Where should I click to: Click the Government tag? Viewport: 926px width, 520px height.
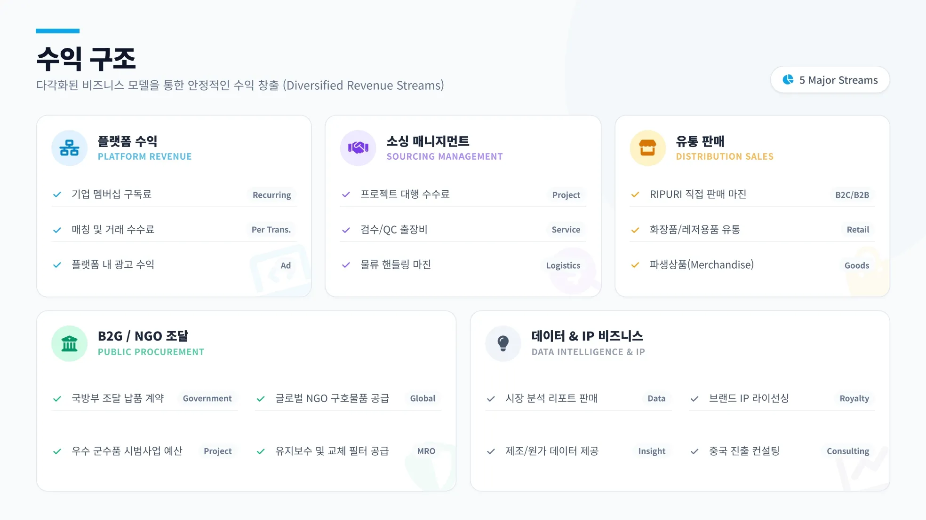[x=207, y=398]
